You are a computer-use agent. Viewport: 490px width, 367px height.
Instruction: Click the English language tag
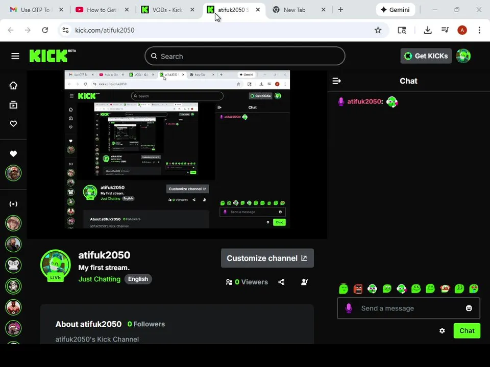click(138, 279)
